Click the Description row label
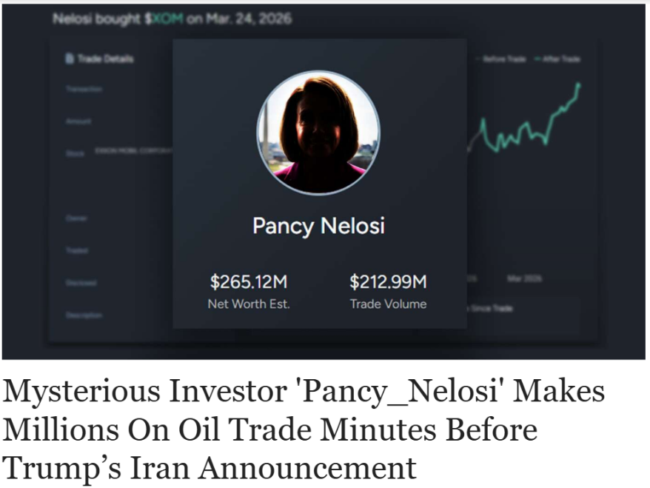 pos(84,315)
